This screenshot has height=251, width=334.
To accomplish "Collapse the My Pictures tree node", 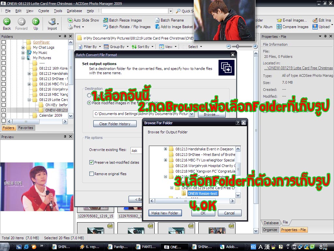I will click(23, 58).
